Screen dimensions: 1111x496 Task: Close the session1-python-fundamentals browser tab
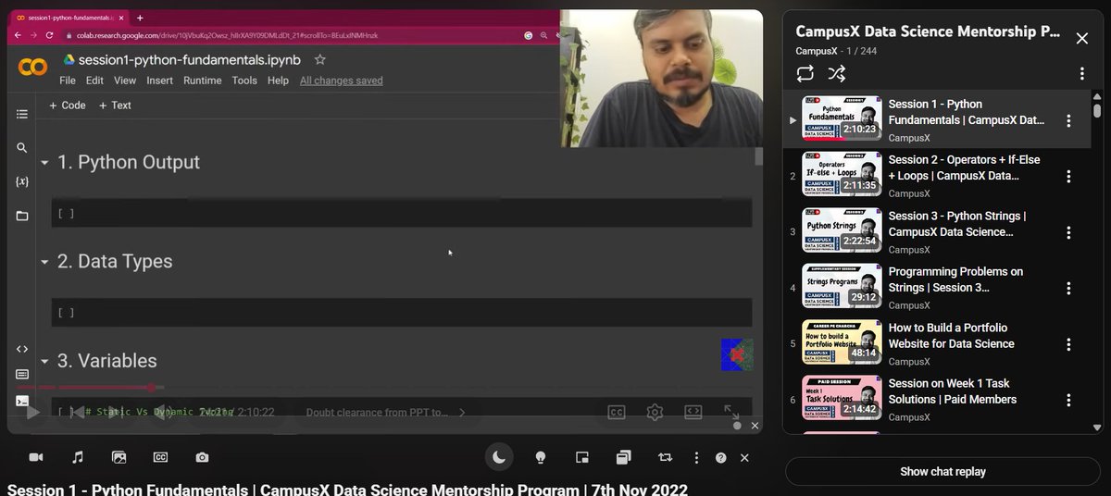coord(121,18)
